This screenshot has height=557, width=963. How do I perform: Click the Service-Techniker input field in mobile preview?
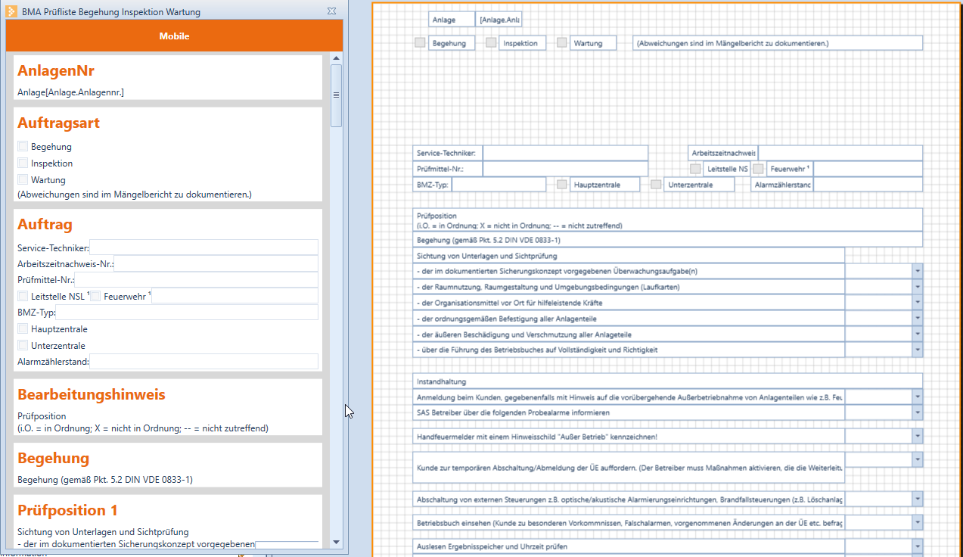[x=203, y=247]
